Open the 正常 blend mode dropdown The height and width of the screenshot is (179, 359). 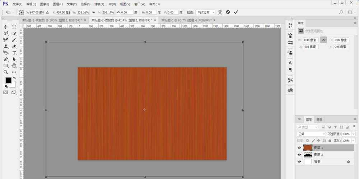pos(311,134)
